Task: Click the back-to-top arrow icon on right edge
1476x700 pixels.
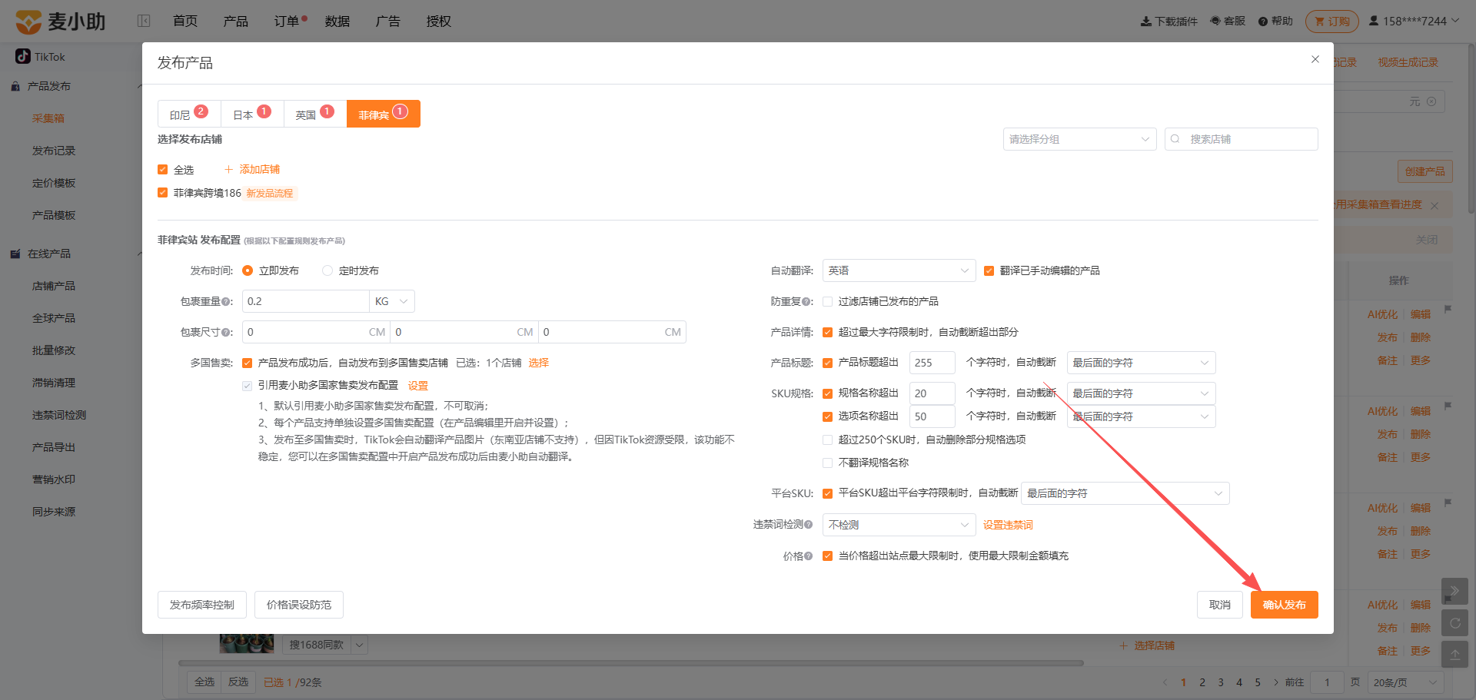Action: (x=1454, y=655)
